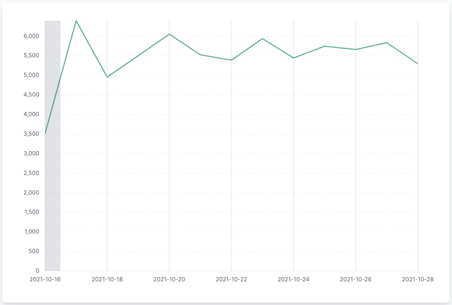Click the line peak at the 2021-10-20 gridline
This screenshot has width=452, height=305.
coord(169,34)
